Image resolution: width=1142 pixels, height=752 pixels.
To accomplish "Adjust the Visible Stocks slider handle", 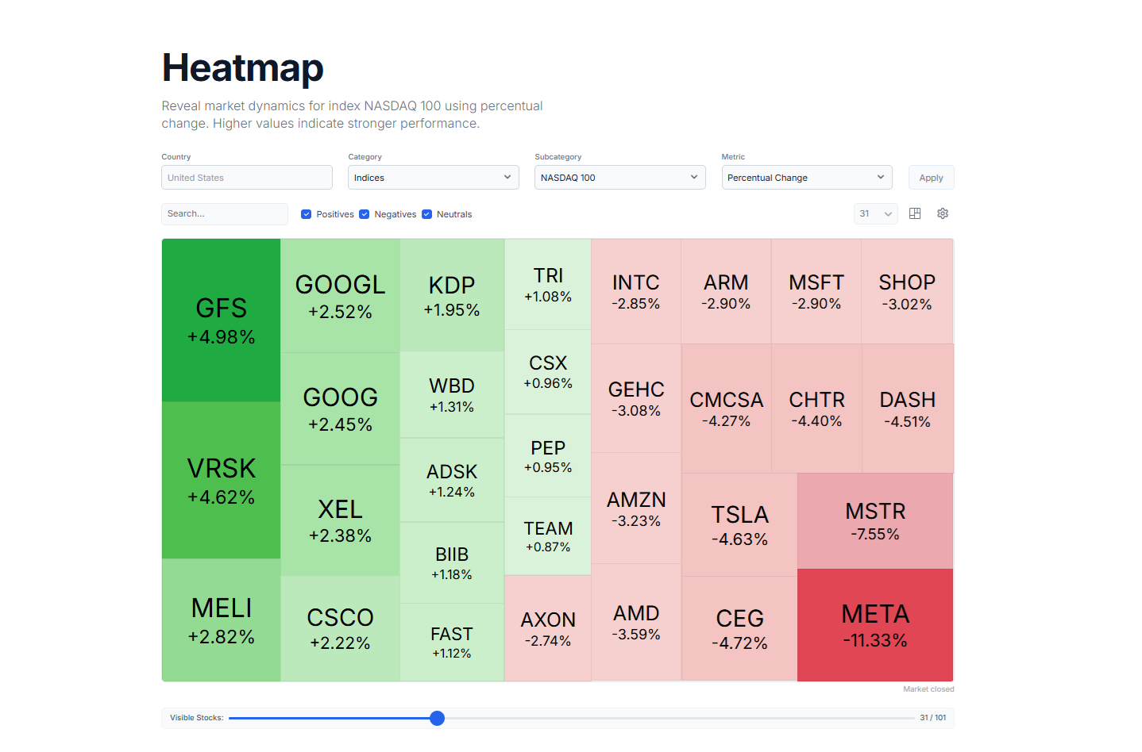I will tap(437, 718).
